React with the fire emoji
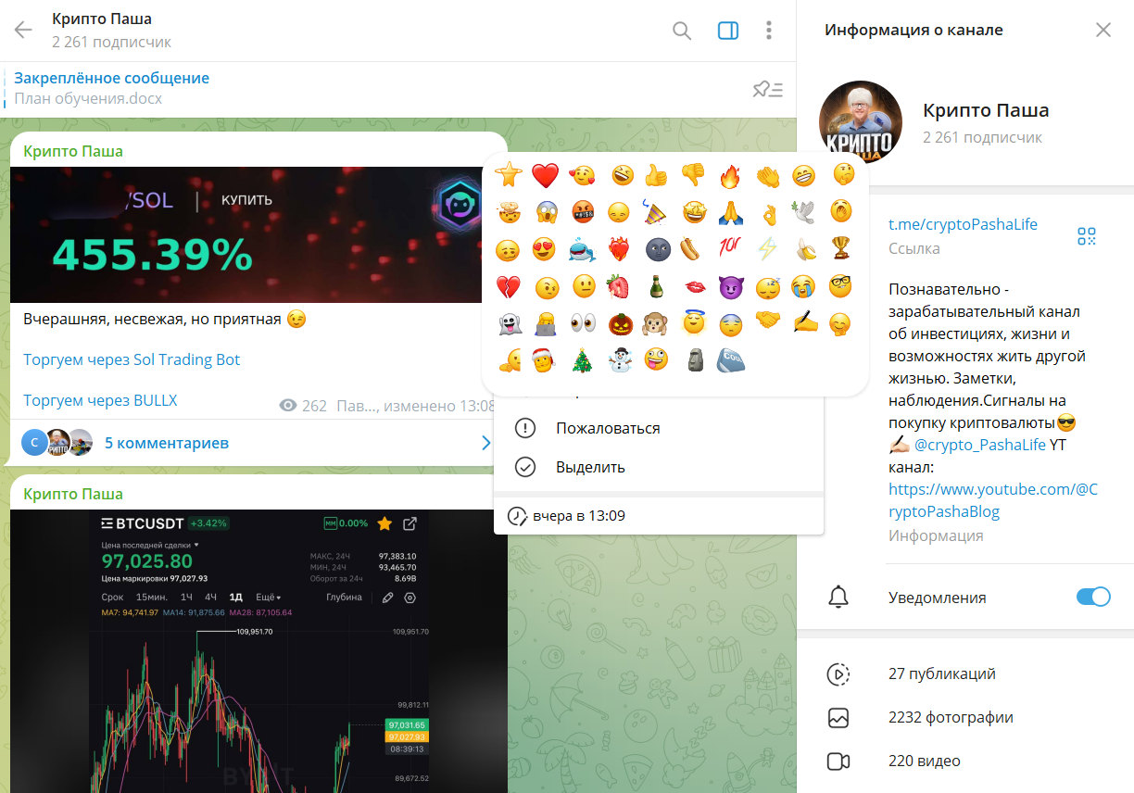The height and width of the screenshot is (793, 1134). click(731, 174)
